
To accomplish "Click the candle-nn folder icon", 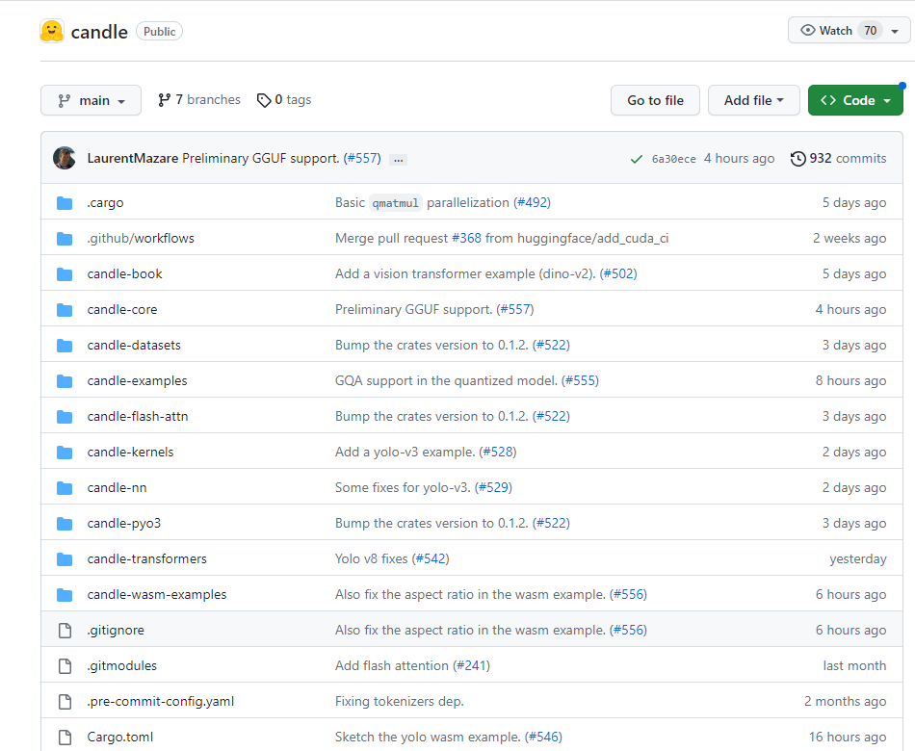I will (x=65, y=488).
